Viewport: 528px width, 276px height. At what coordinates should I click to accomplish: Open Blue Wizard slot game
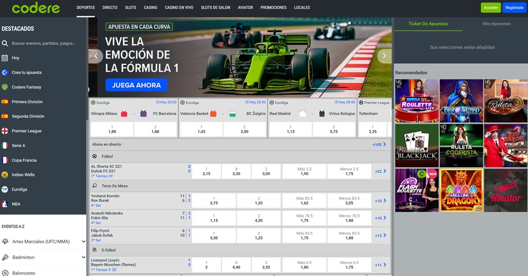(x=461, y=101)
